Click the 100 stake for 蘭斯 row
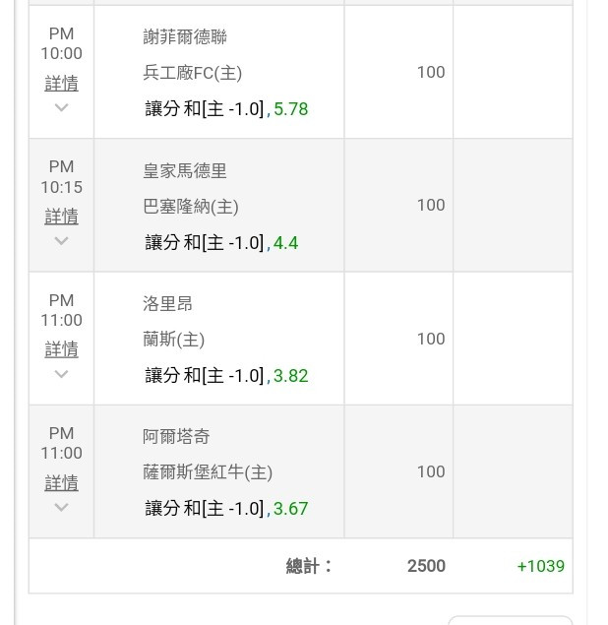This screenshot has height=625, width=608. point(431,339)
